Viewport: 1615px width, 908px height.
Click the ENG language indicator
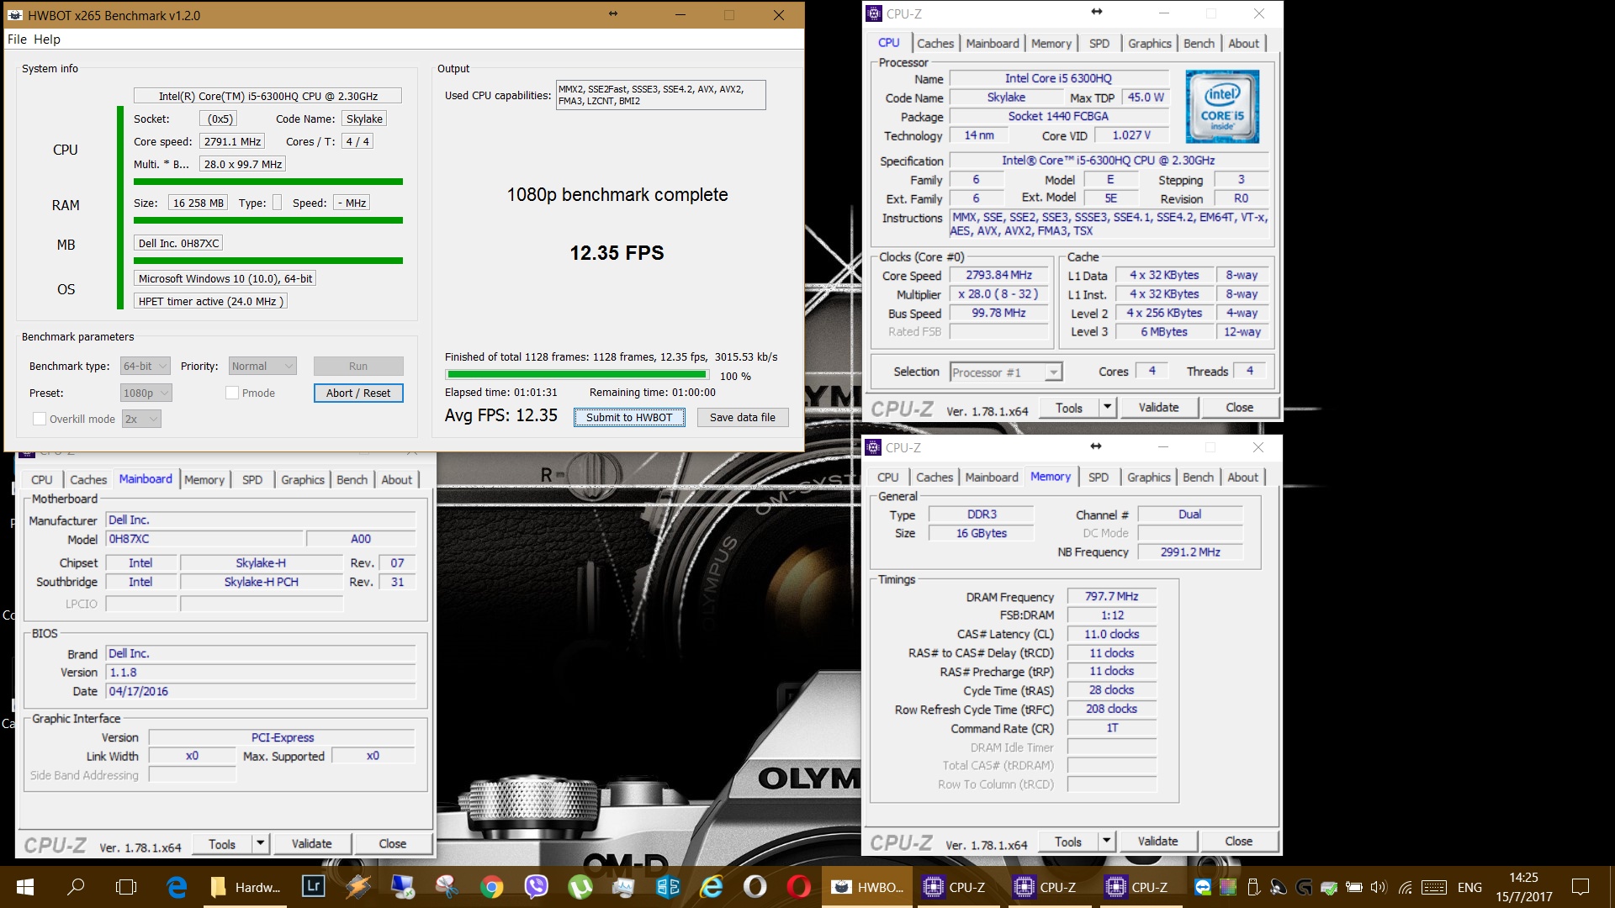pyautogui.click(x=1469, y=887)
